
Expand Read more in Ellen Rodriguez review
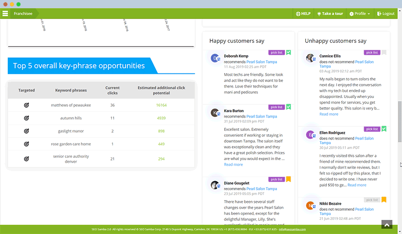(x=357, y=185)
